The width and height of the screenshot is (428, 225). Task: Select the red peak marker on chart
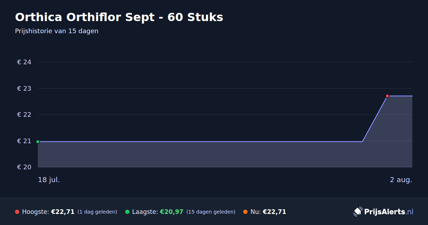coord(387,96)
